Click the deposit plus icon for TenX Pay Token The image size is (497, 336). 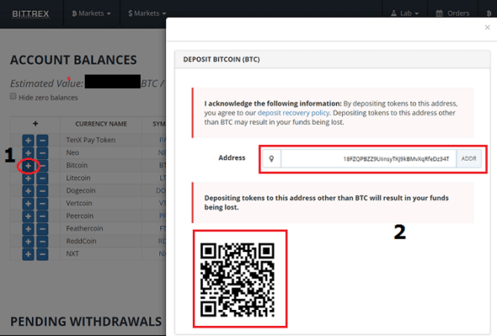(x=28, y=140)
